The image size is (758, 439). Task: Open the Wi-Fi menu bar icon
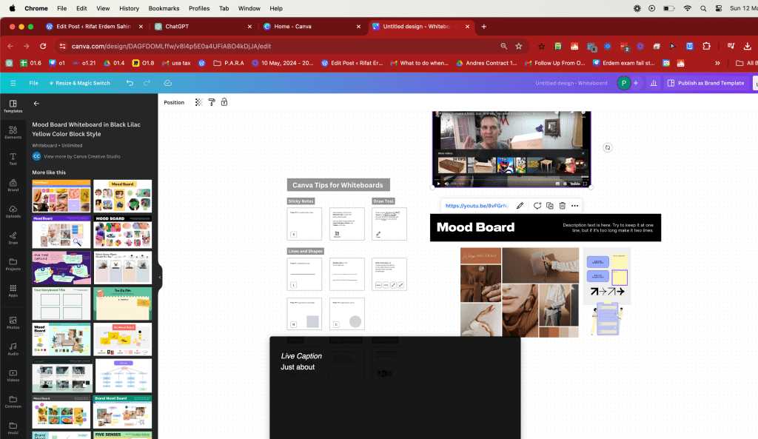point(687,8)
